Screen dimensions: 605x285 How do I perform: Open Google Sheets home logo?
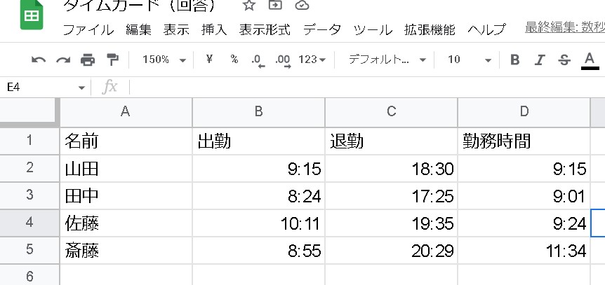point(31,14)
